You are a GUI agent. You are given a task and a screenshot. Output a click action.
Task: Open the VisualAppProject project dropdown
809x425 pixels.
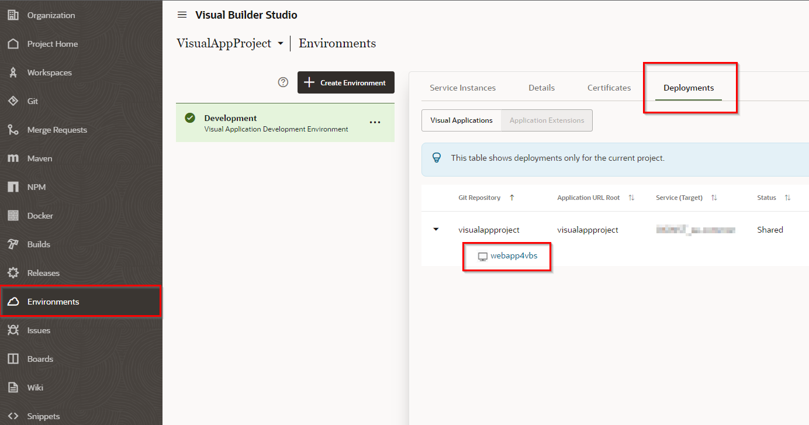281,44
